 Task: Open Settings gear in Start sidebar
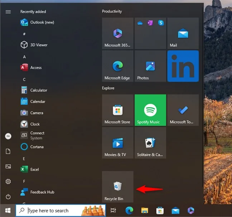[8, 181]
